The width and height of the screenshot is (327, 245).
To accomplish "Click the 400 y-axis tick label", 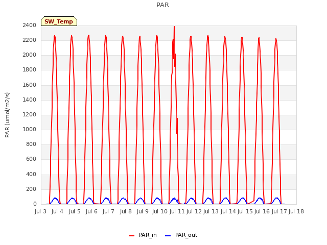I will coord(31,174).
